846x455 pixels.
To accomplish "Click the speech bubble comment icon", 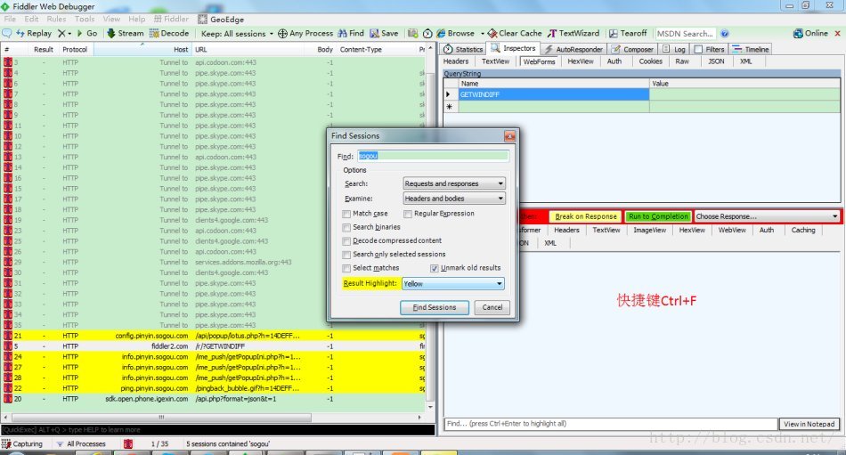I will coord(7,34).
